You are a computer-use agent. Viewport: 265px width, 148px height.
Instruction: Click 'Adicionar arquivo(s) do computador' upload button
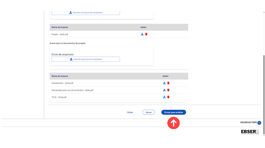click(x=86, y=59)
